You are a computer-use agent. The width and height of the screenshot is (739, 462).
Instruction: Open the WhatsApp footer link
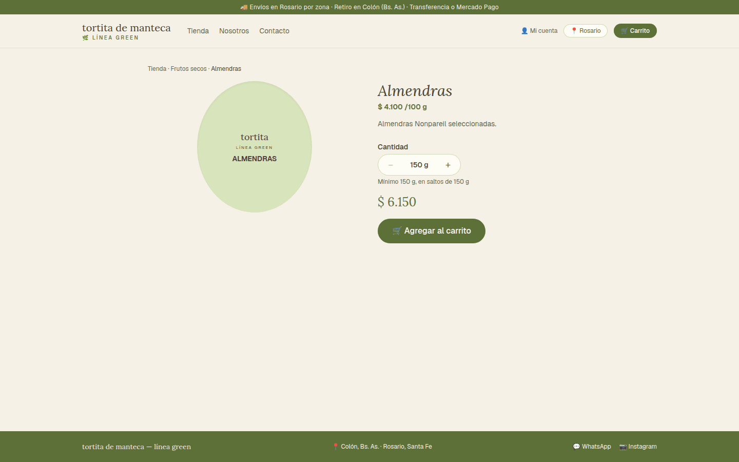point(592,447)
